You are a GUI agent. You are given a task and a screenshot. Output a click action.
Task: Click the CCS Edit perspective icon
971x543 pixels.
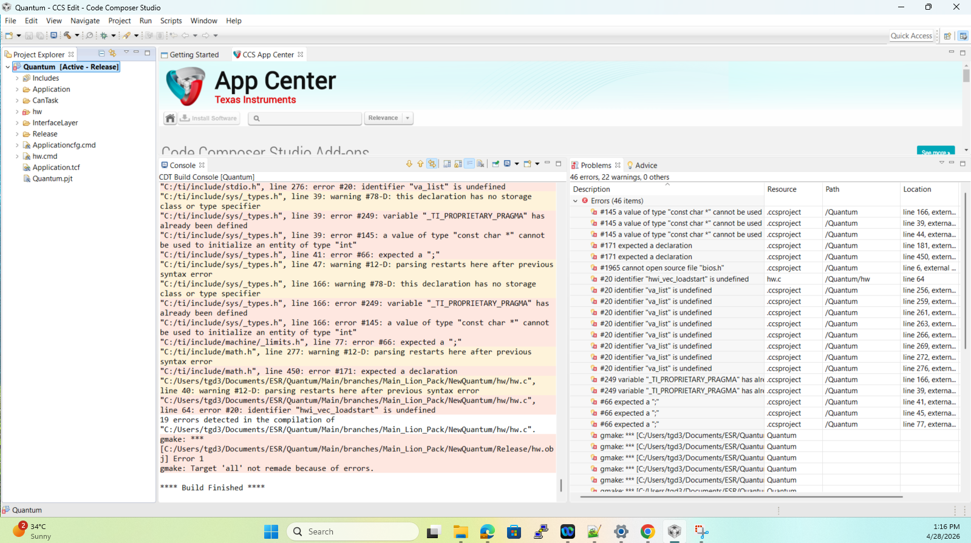(963, 36)
